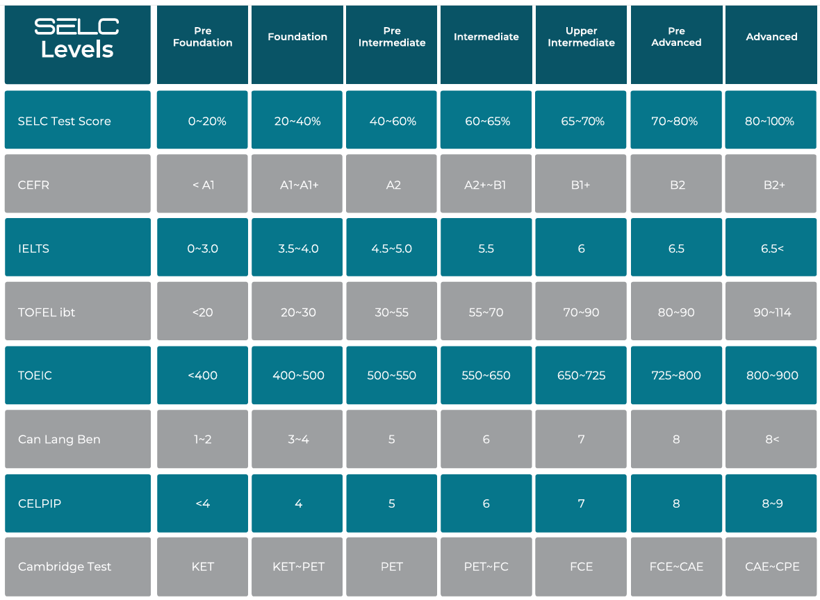Screen dimensions: 820x600
Task: Click the 650~725 TOEIC cell
Action: click(x=581, y=375)
